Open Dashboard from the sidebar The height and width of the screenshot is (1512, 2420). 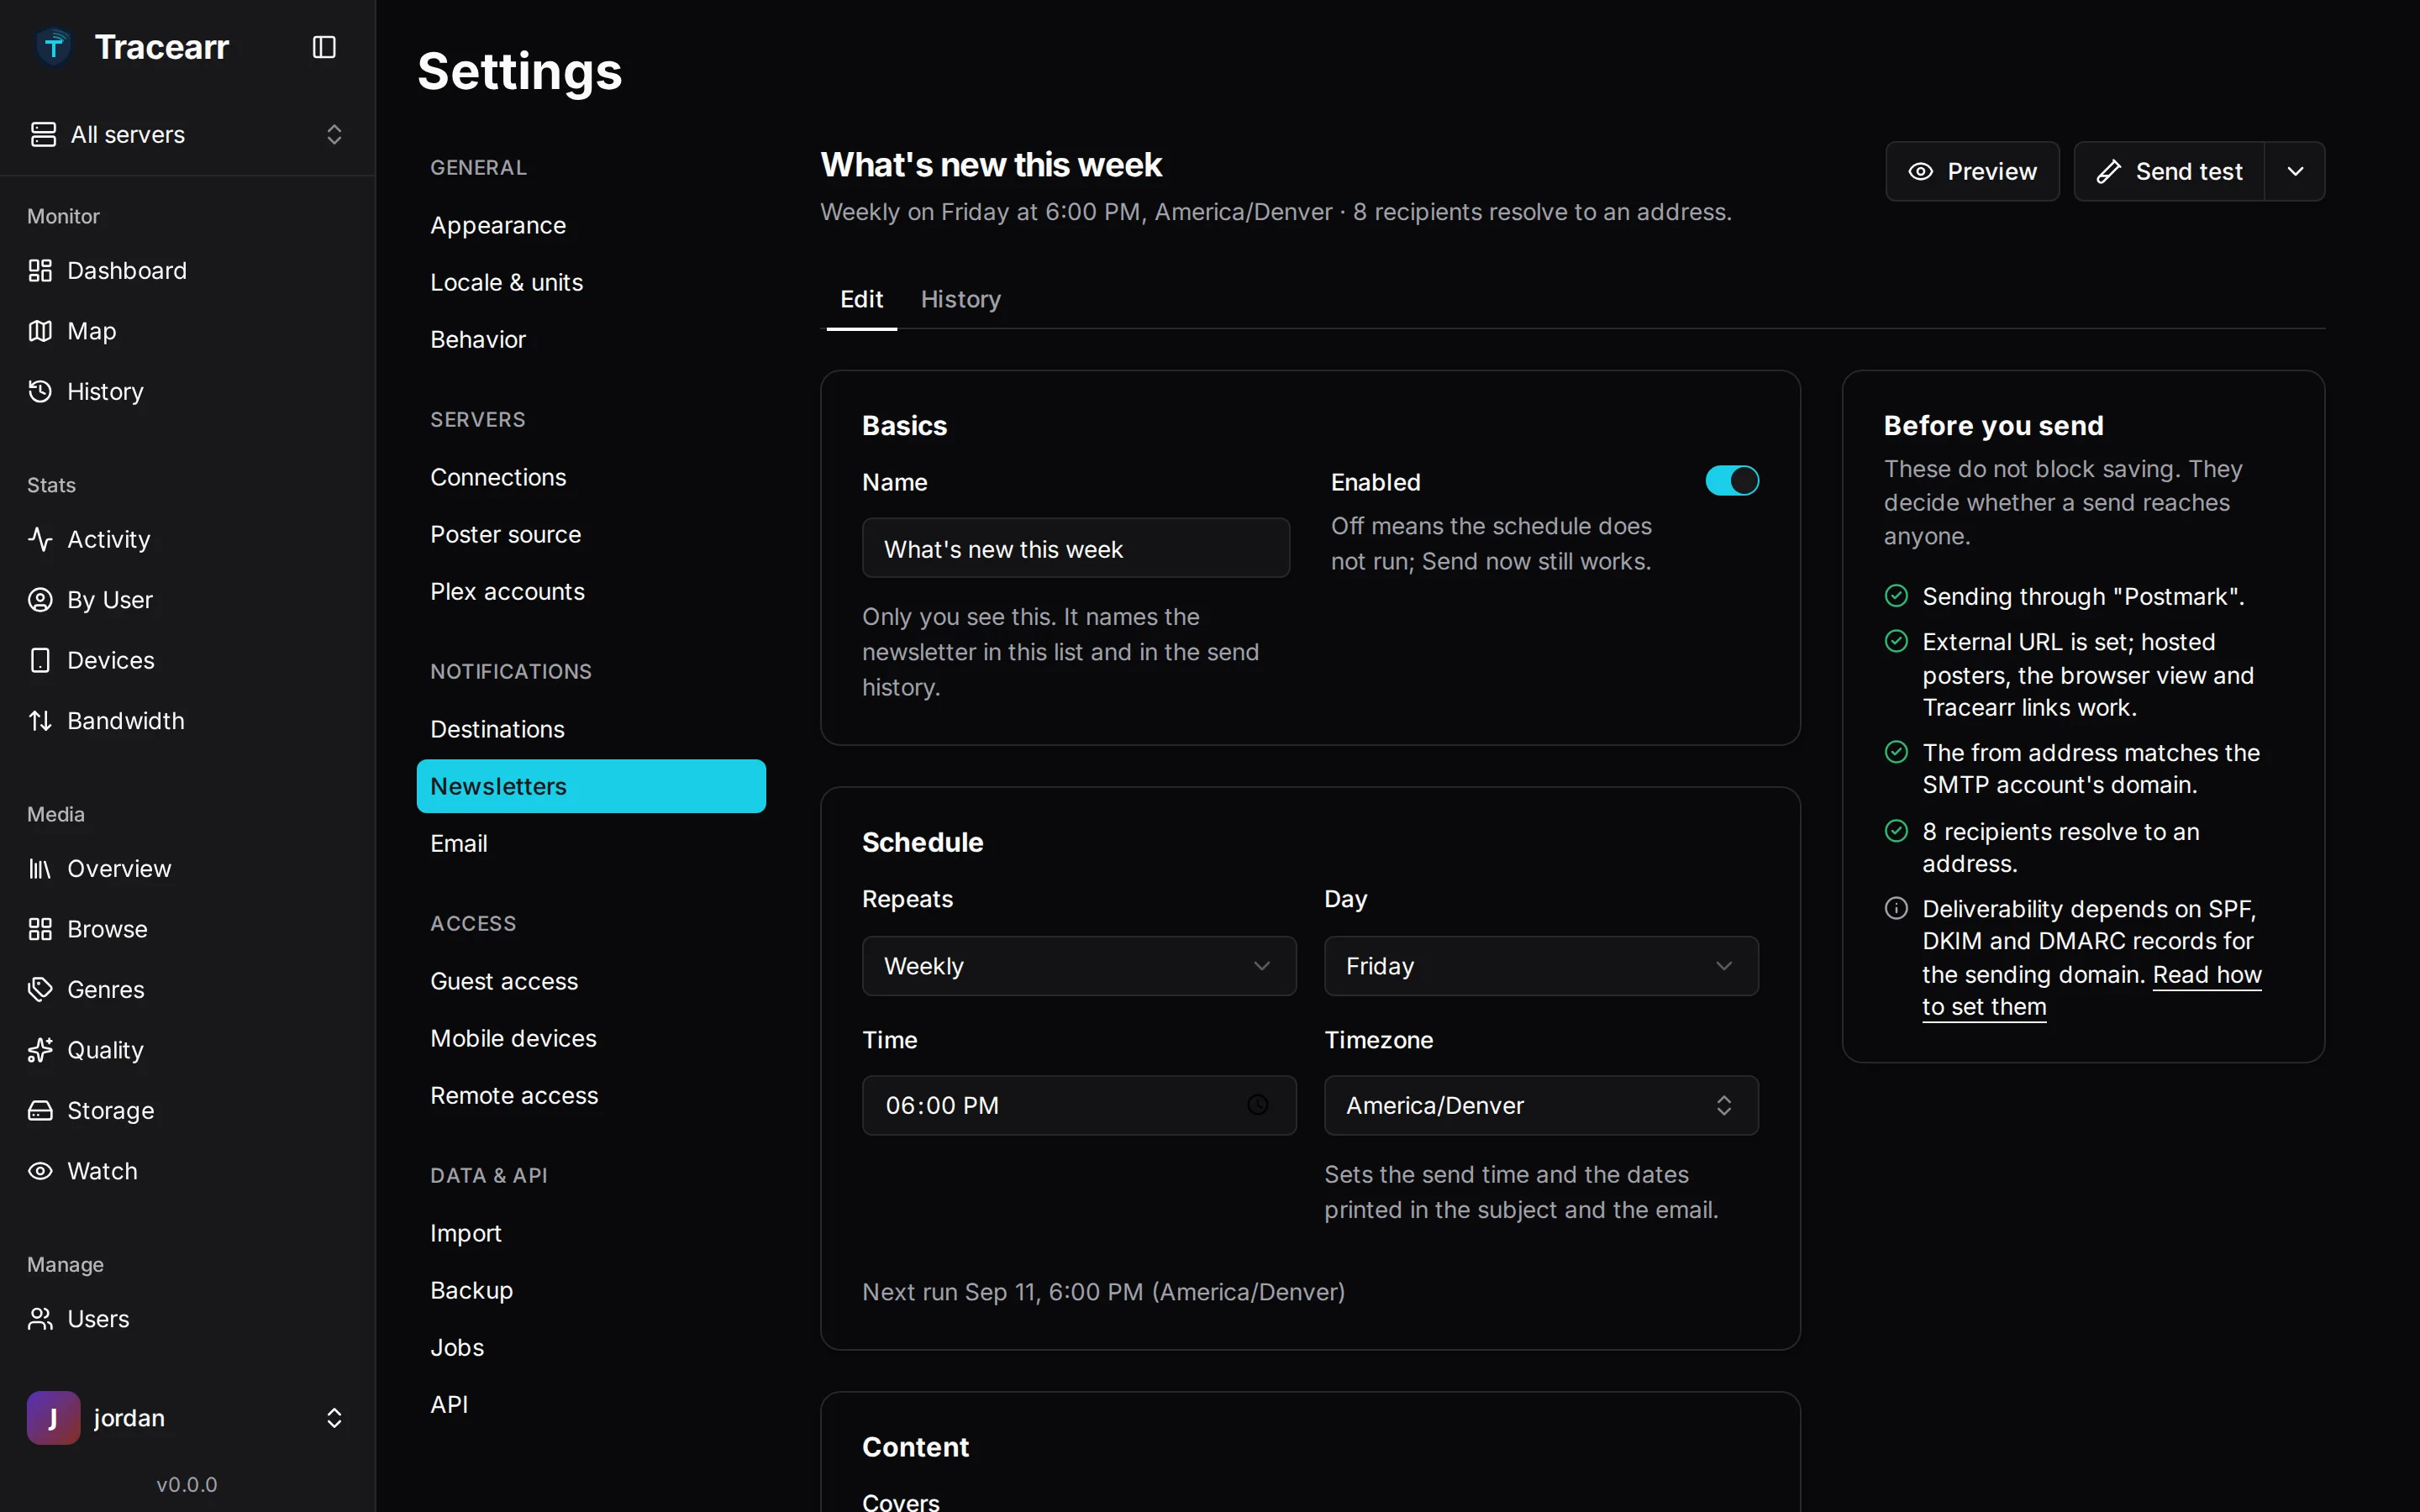[x=187, y=270]
